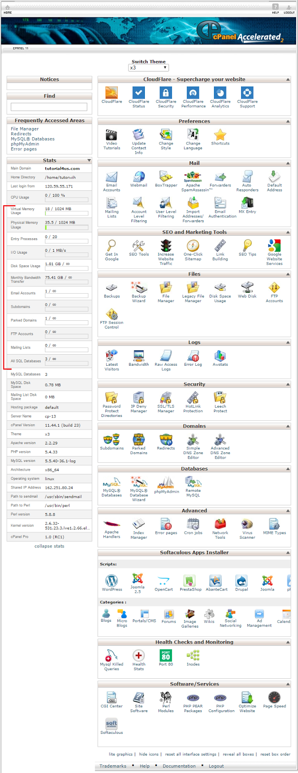Collapse the Mail section
This screenshot has width=298, height=773.
click(288, 163)
